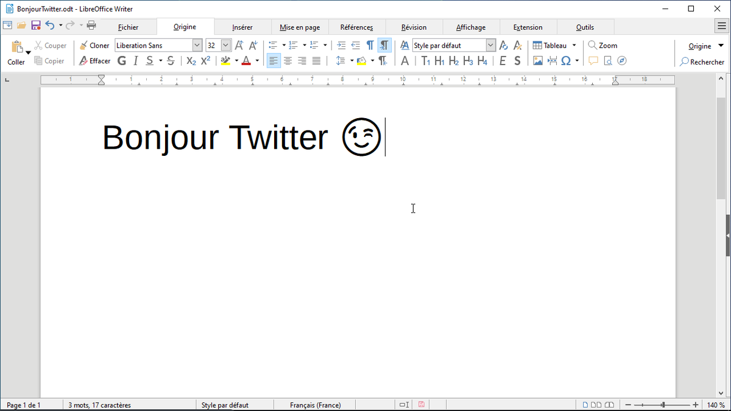The height and width of the screenshot is (411, 731).
Task: Expand the Tableau dropdown arrow
Action: [574, 46]
